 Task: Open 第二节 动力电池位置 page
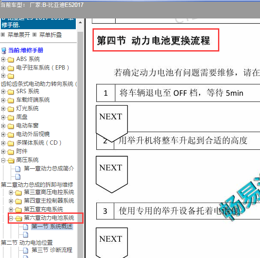click(x=27, y=243)
